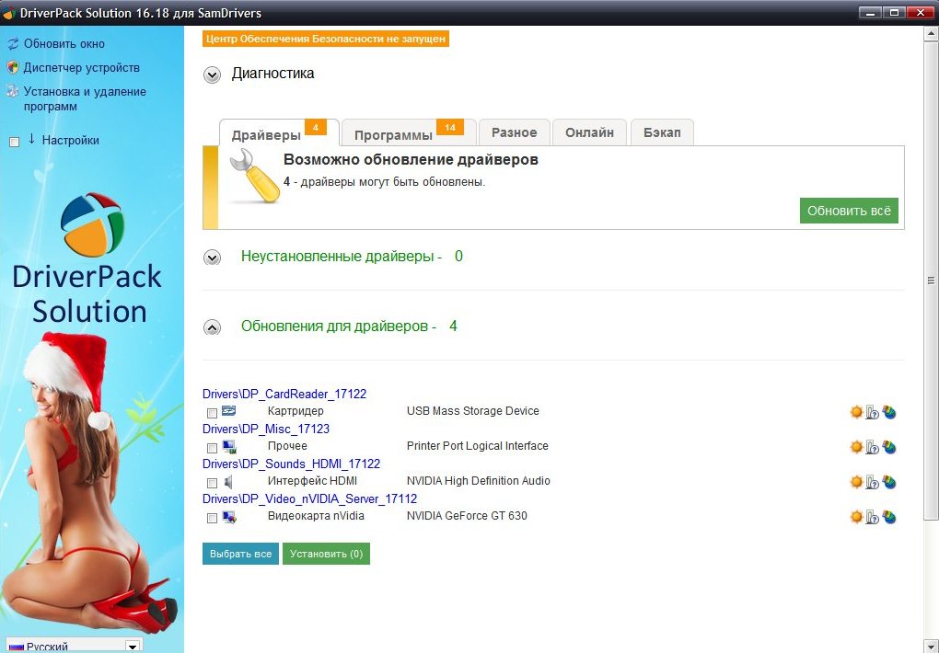Check the Картридер USB Mass Storage checkbox
This screenshot has width=939, height=653.
coord(212,413)
